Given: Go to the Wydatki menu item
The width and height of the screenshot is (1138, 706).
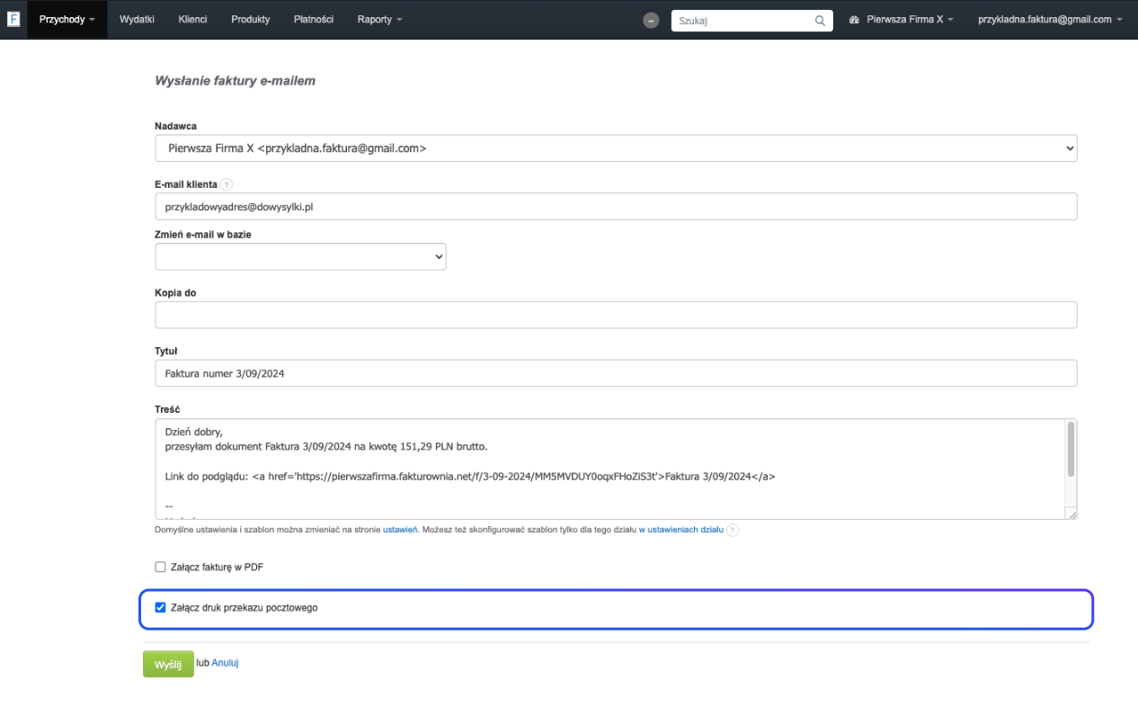Looking at the screenshot, I should point(137,19).
